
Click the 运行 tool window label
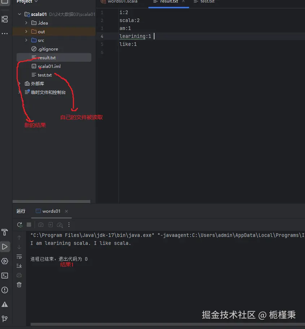tap(21, 211)
